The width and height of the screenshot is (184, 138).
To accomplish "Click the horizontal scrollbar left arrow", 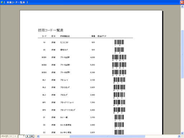I will click(x=38, y=136).
